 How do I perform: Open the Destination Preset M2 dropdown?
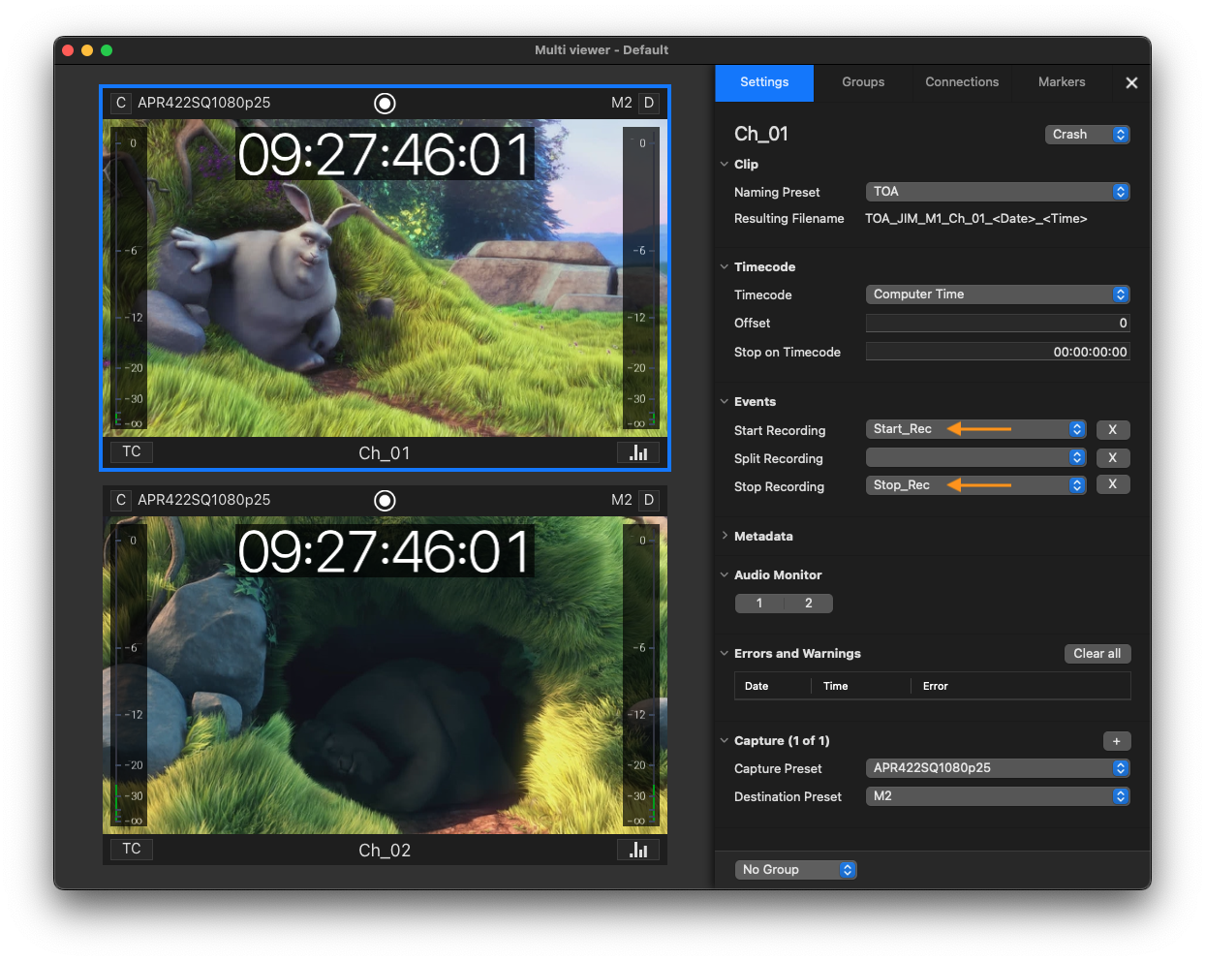point(998,796)
